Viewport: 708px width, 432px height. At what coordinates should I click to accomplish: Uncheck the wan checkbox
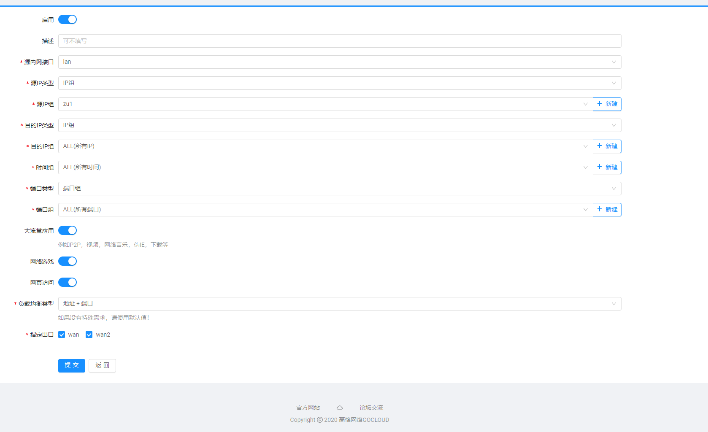click(62, 335)
